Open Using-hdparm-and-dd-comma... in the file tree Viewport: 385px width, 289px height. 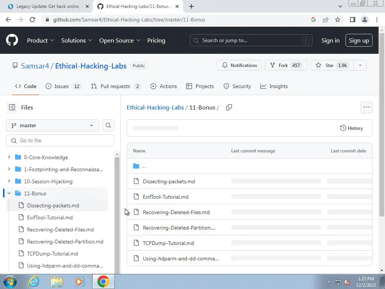[x=65, y=266]
